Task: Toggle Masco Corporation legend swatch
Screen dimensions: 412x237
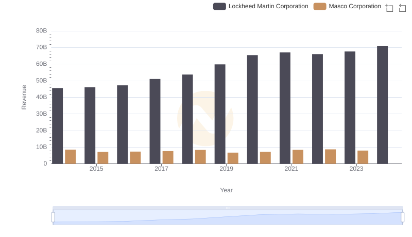Action: [320, 6]
